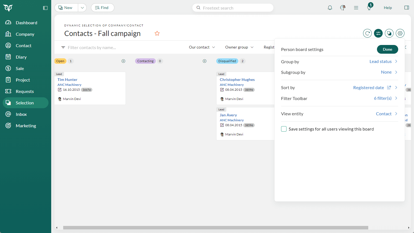Collapse the sidebar with the panel toggle
414x233 pixels.
click(x=45, y=8)
